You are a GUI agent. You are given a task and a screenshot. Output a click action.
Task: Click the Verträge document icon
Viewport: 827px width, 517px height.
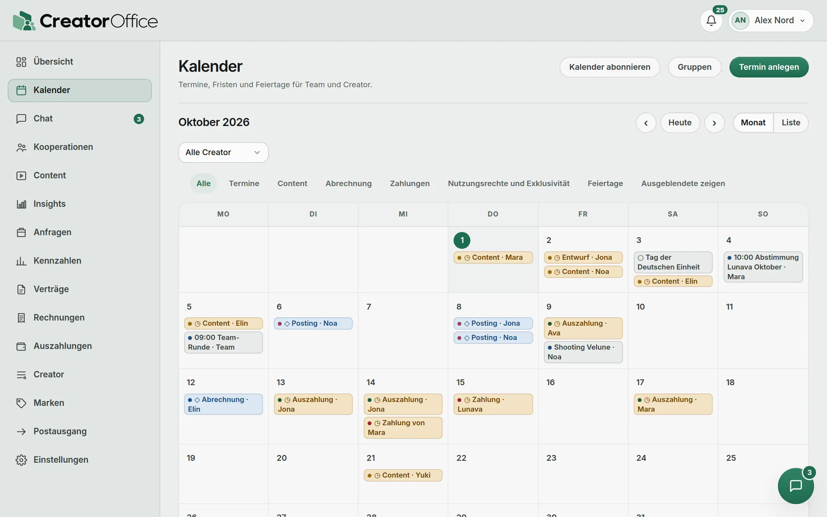pyautogui.click(x=21, y=289)
